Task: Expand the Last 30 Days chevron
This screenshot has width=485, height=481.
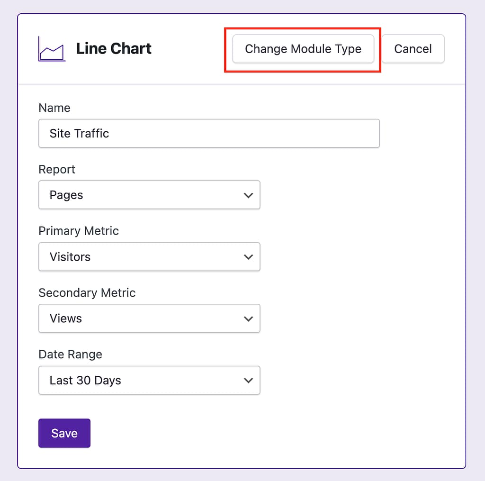Action: [x=249, y=380]
